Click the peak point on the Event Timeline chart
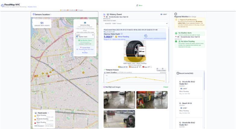236x129 pixels. (136, 77)
